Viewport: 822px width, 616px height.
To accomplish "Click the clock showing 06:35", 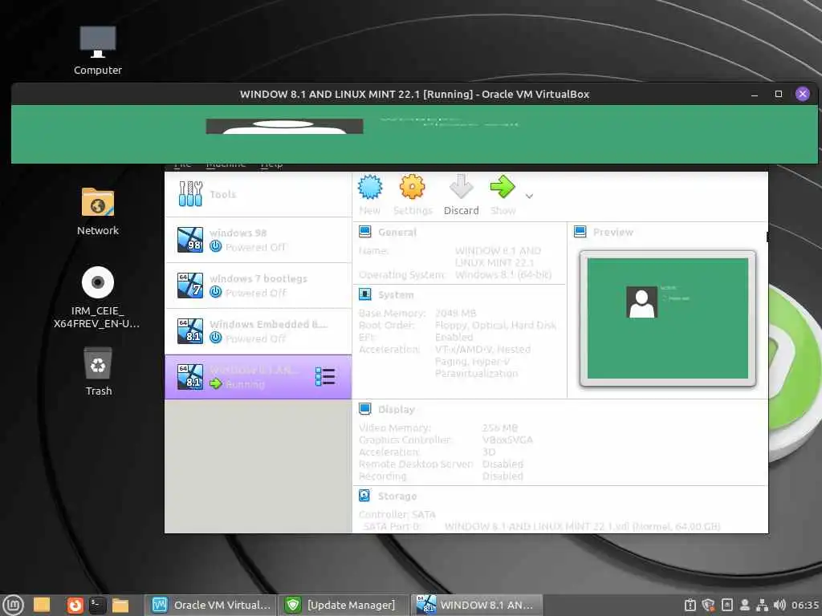I will (x=805, y=605).
